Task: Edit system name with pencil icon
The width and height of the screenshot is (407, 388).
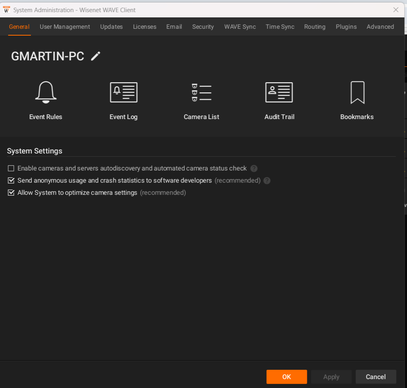Action: point(96,56)
